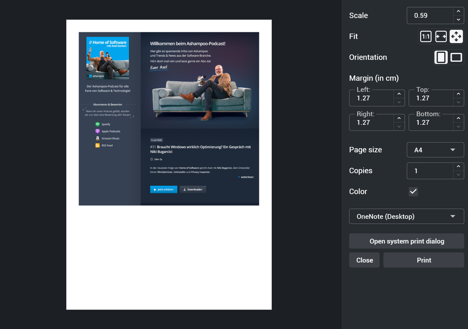The width and height of the screenshot is (468, 329).
Task: Increase the Right margin
Action: coord(399,119)
